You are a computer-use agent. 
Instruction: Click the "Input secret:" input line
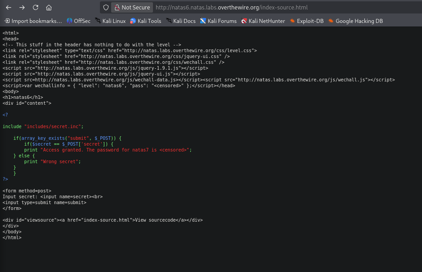tap(53, 196)
